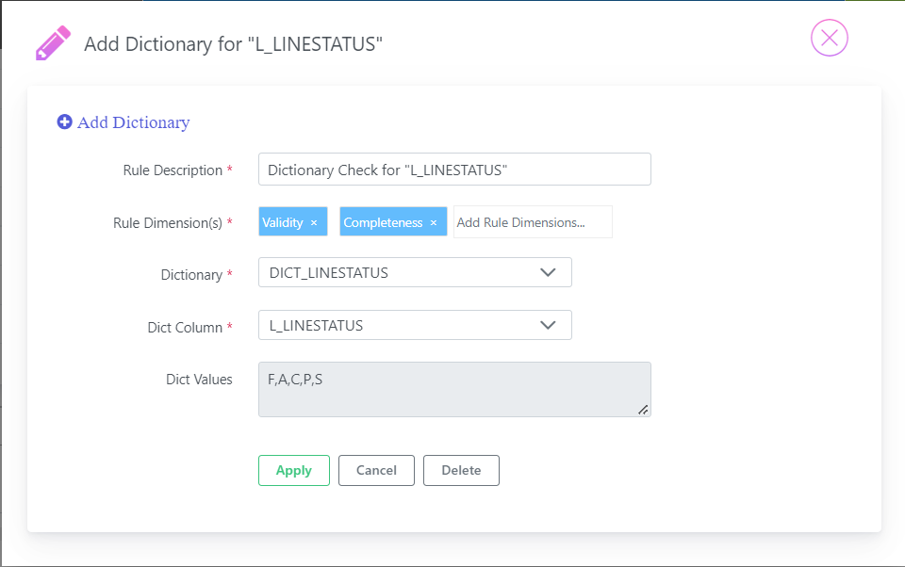Click the chevron arrow of the Dict Column dropdown
Image resolution: width=905 pixels, height=567 pixels.
coord(548,325)
